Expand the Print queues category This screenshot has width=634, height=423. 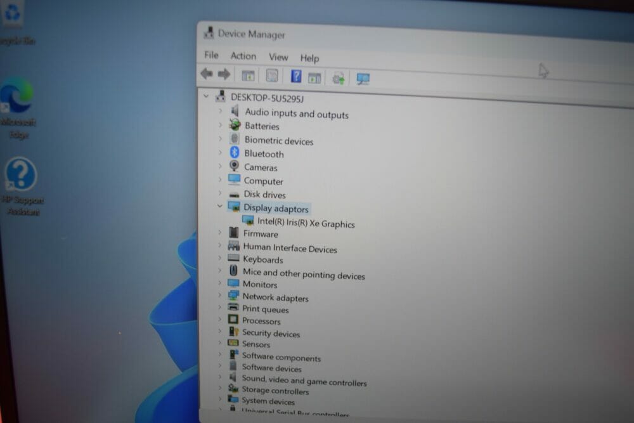(x=219, y=307)
